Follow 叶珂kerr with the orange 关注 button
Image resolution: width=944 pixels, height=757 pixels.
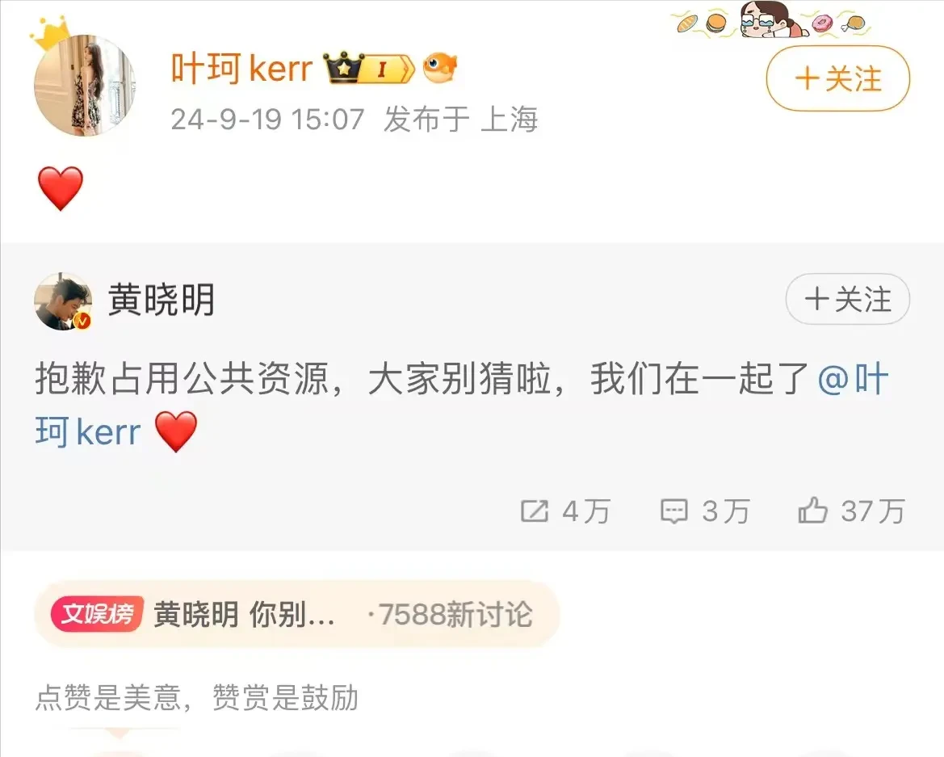(x=837, y=79)
